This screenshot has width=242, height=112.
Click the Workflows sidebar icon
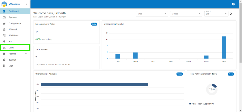click(4, 35)
